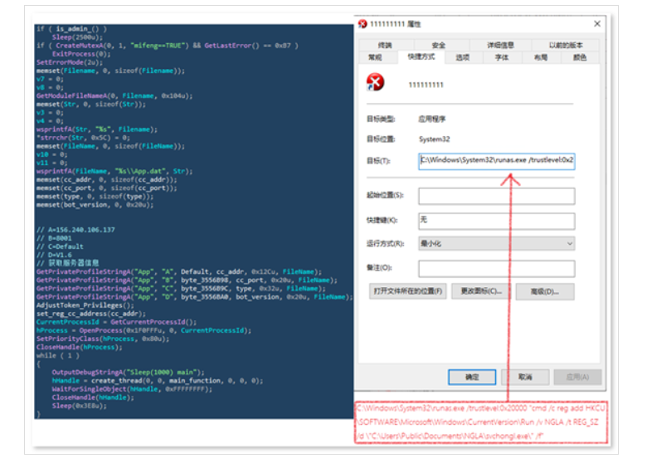Click the while ( 1 ) code line
The image size is (652, 468).
tap(57, 355)
